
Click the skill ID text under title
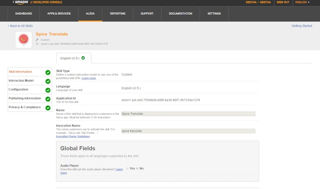coord(74,44)
